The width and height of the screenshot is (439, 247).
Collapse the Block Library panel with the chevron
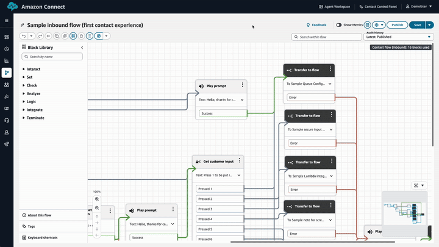(x=82, y=47)
